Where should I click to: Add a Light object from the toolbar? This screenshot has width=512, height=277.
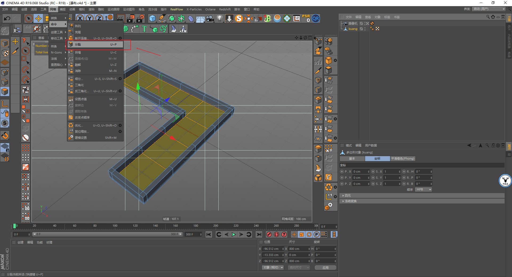click(x=220, y=18)
